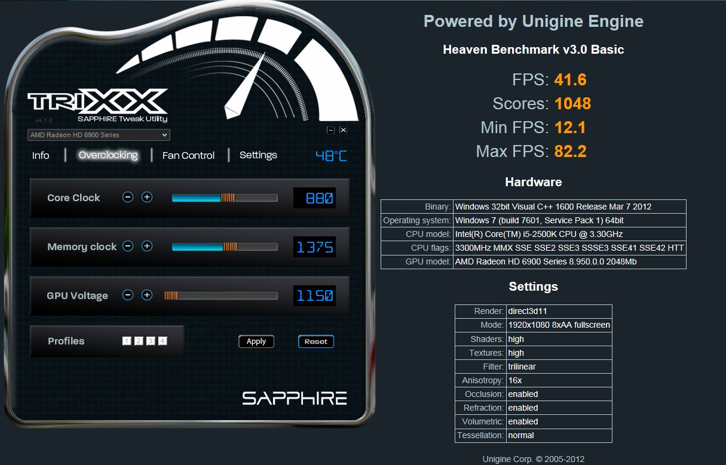The image size is (726, 465).
Task: Click the TRIXX logo
Action: pyautogui.click(x=97, y=103)
